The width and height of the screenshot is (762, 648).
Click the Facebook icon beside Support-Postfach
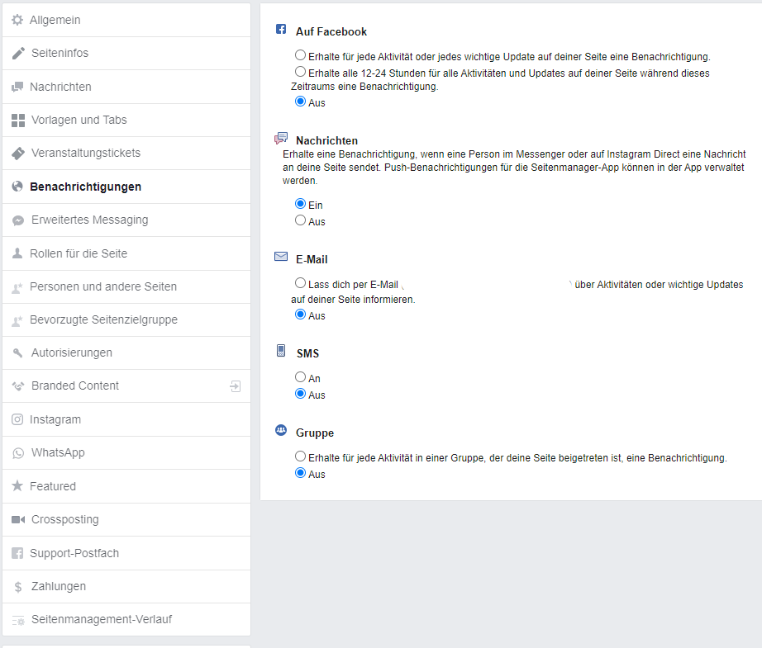[x=17, y=553]
